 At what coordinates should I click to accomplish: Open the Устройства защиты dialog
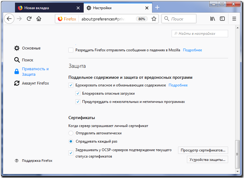coord(207,159)
